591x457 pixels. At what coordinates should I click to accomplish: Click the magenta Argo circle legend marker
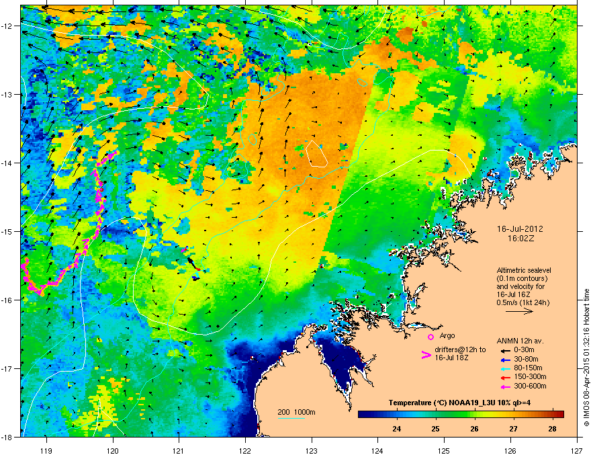(430, 337)
